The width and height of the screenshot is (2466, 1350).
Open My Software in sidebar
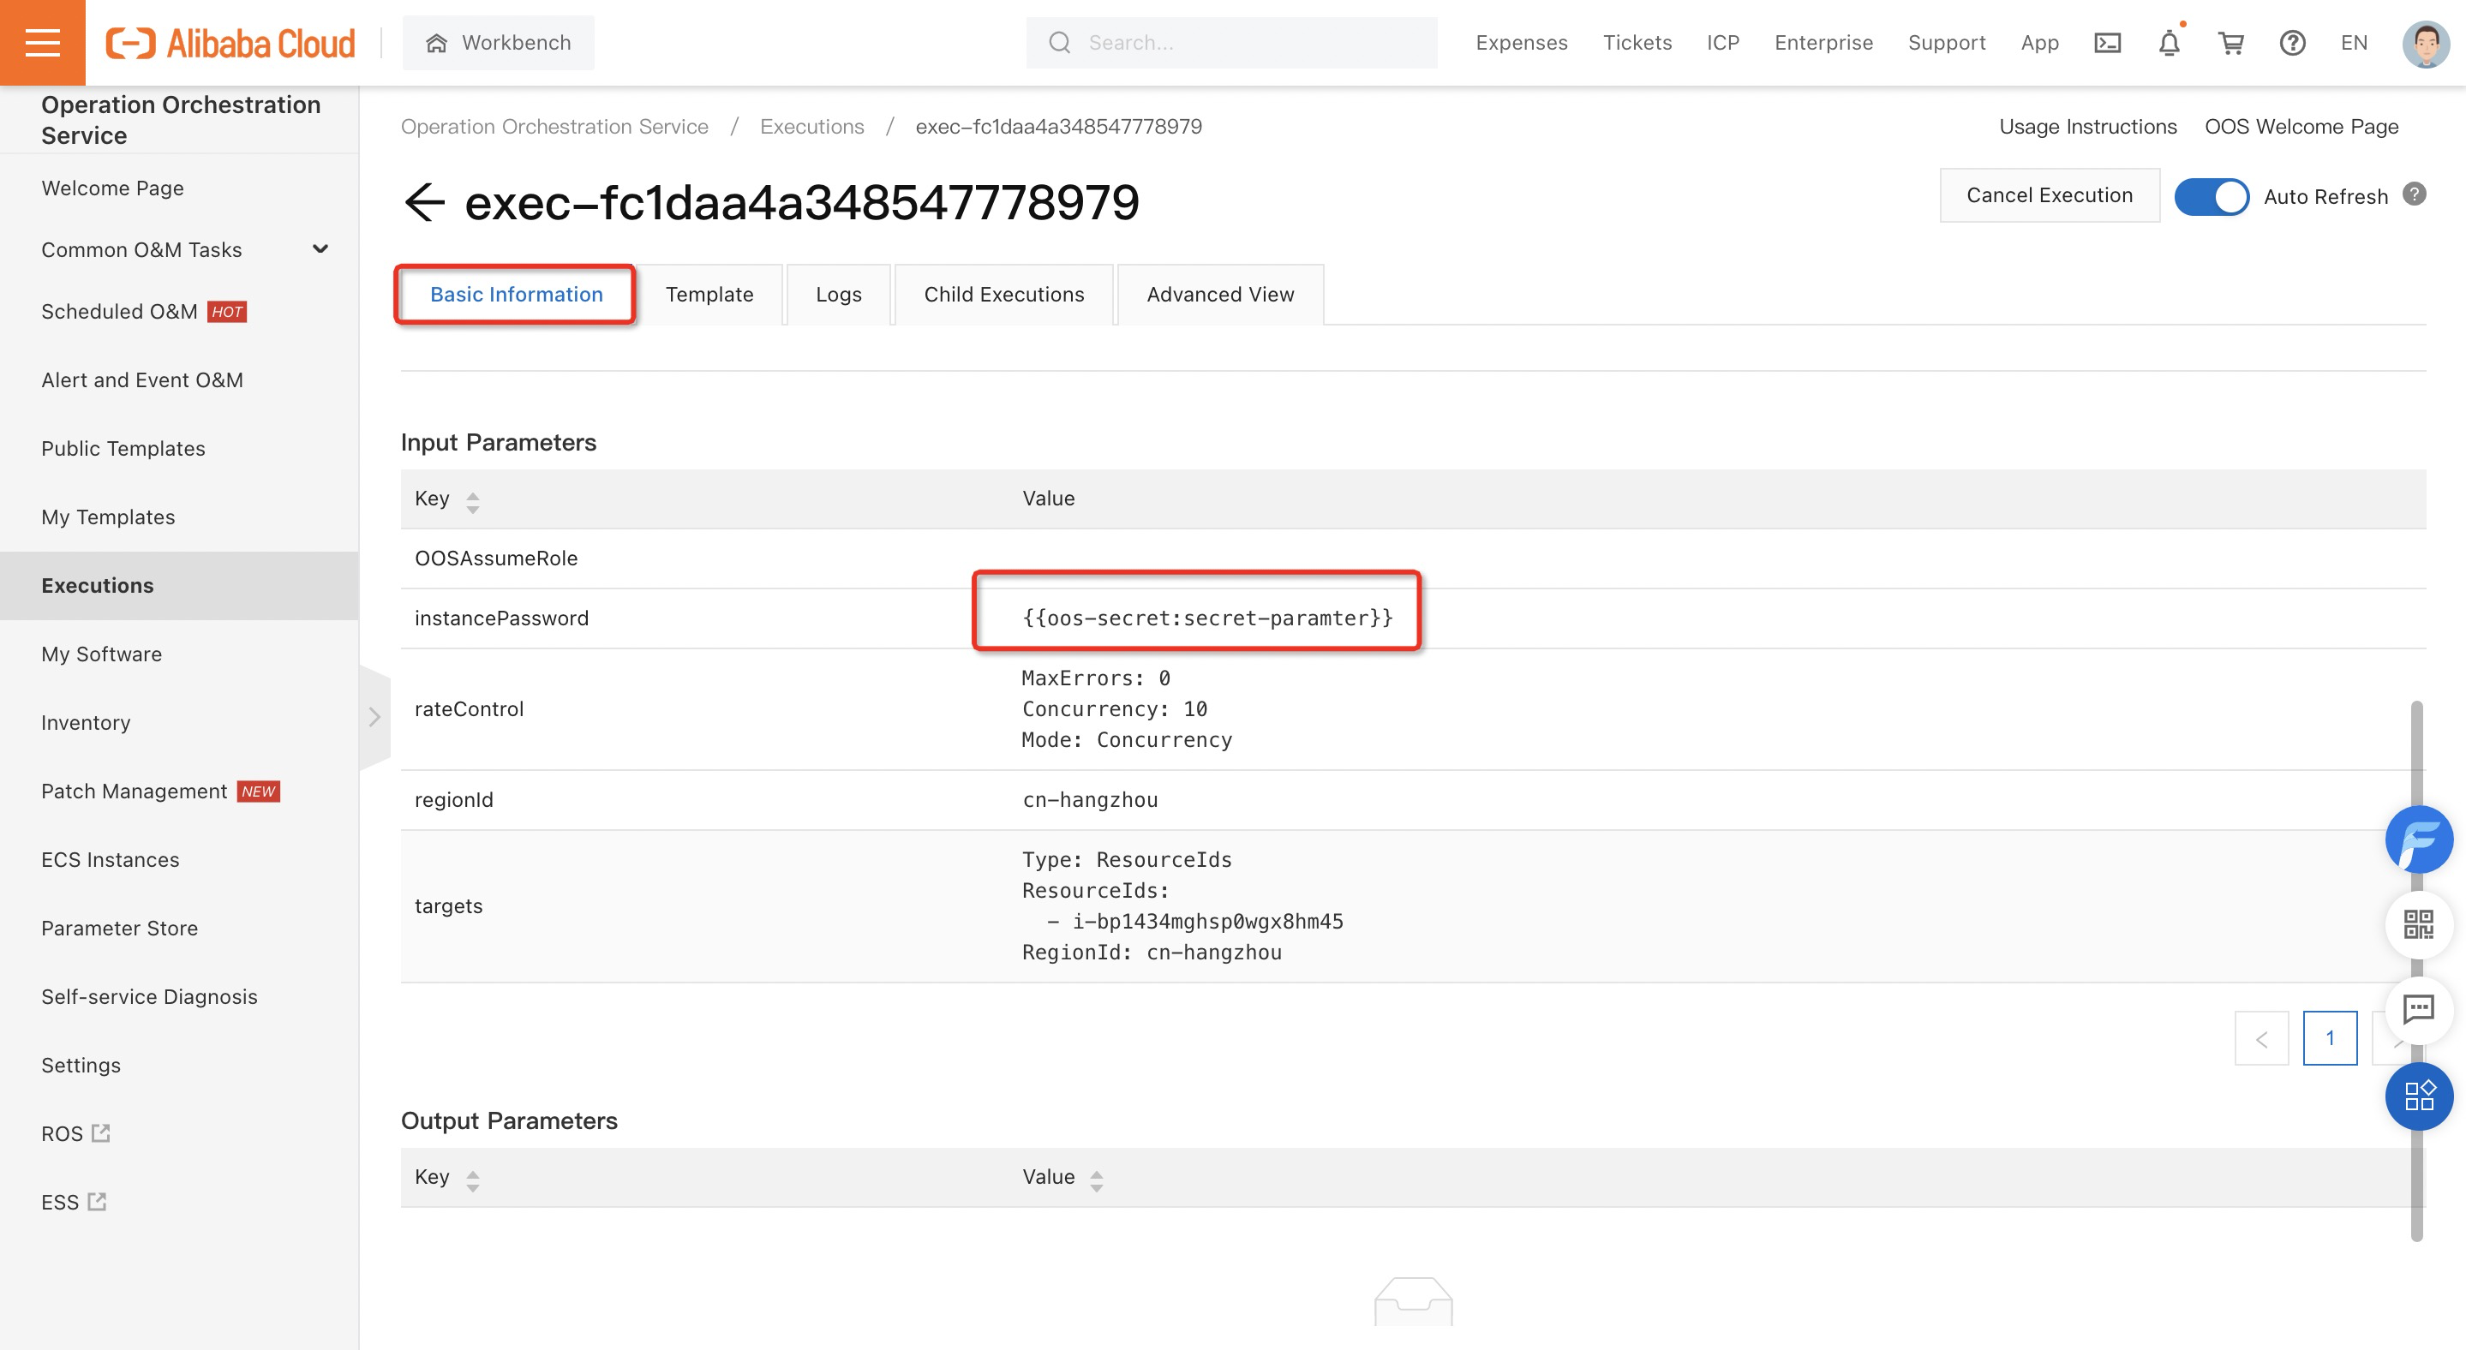tap(101, 654)
